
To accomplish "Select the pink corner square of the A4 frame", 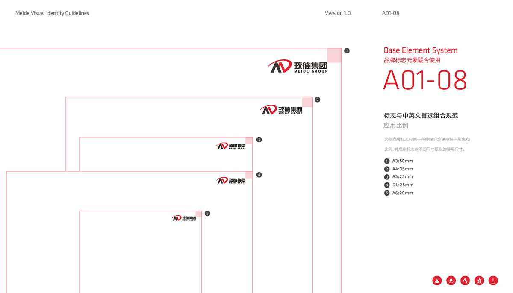I will pyautogui.click(x=307, y=102).
